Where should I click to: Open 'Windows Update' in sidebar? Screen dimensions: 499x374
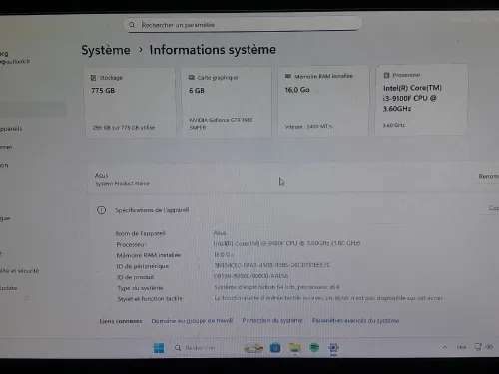pos(9,288)
